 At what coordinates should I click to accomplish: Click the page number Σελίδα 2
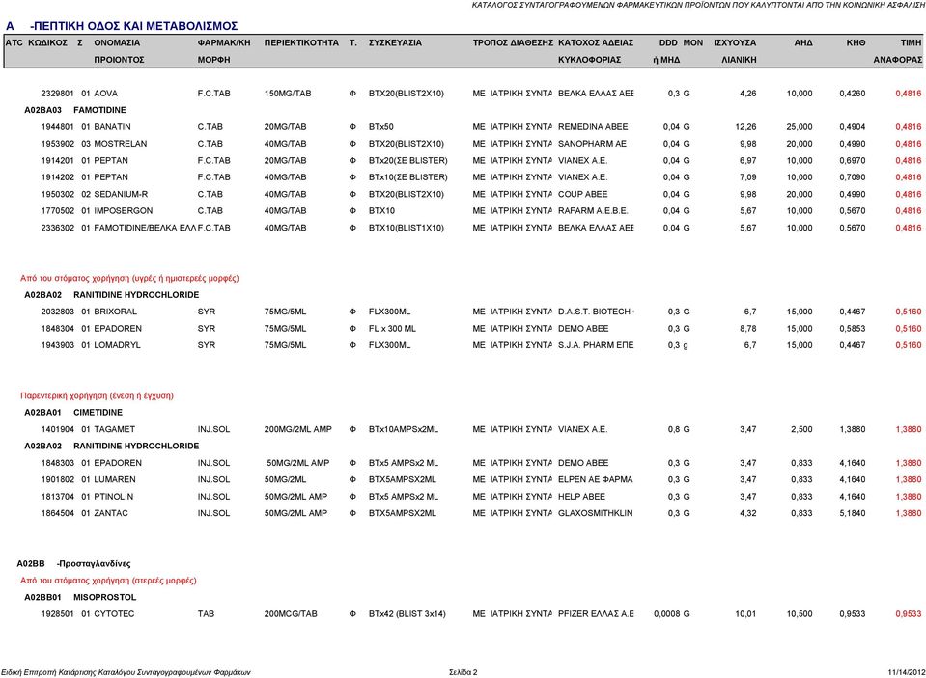pos(463,672)
